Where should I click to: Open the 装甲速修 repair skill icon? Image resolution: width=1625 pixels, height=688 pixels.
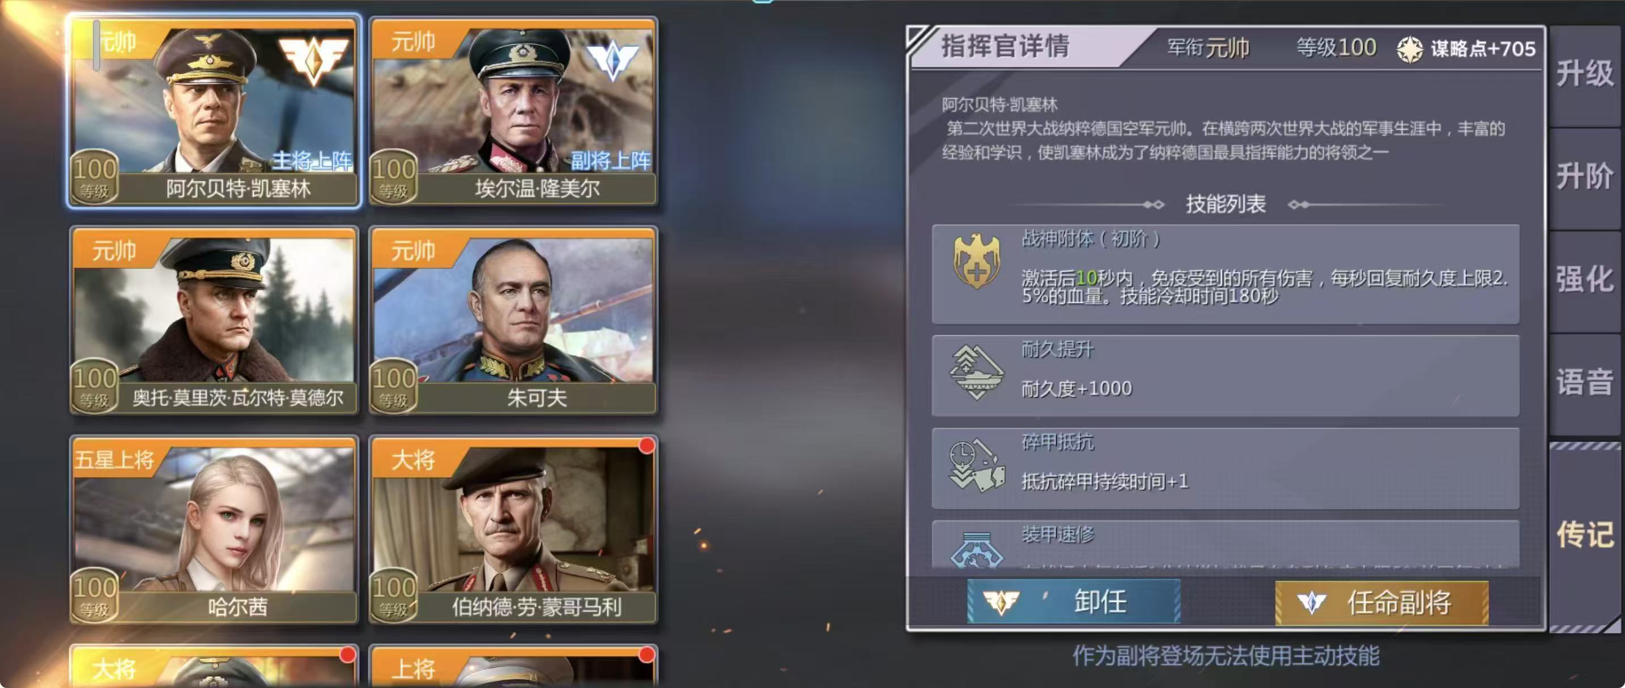976,549
